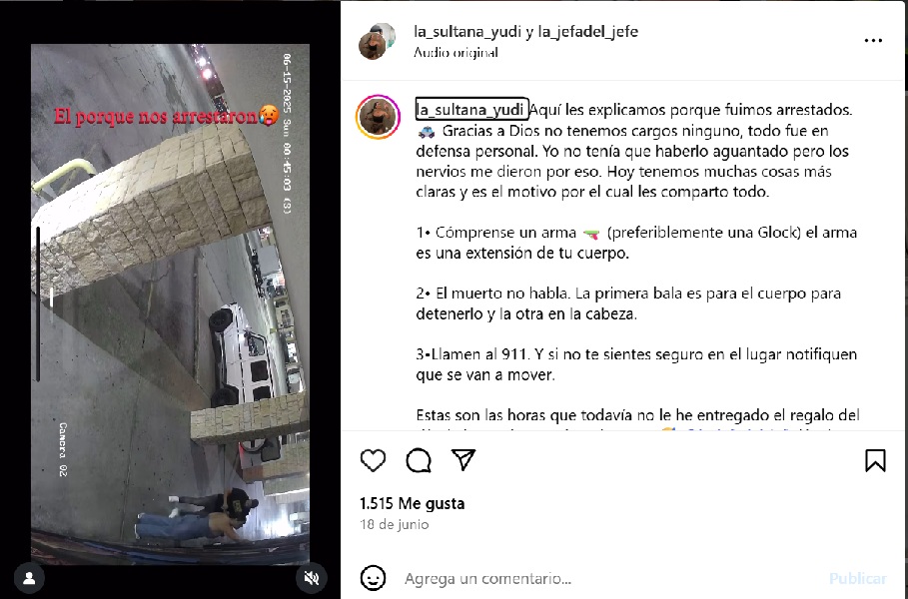The height and width of the screenshot is (599, 908).
Task: Click the Publicar button
Action: point(858,578)
